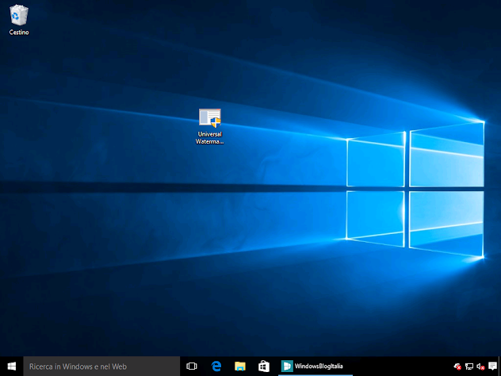501x376 pixels.
Task: Open the network status tray icon
Action: click(x=468, y=366)
